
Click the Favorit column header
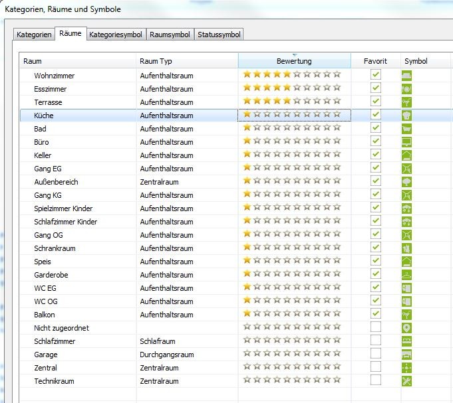[375, 61]
